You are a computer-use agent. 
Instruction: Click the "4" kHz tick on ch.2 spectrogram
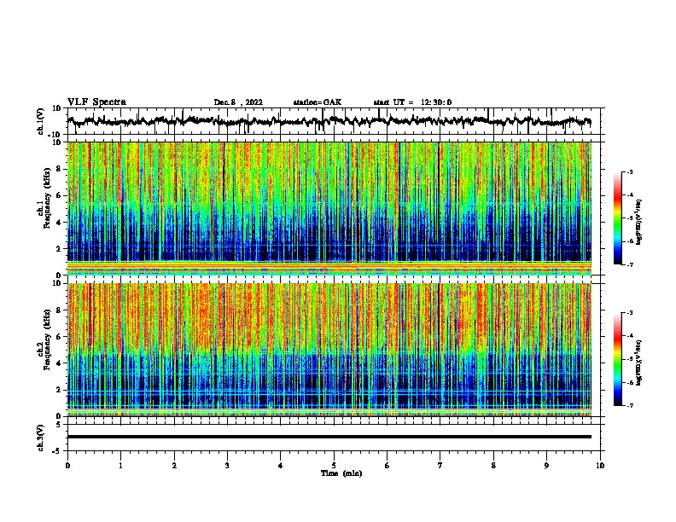[x=60, y=363]
